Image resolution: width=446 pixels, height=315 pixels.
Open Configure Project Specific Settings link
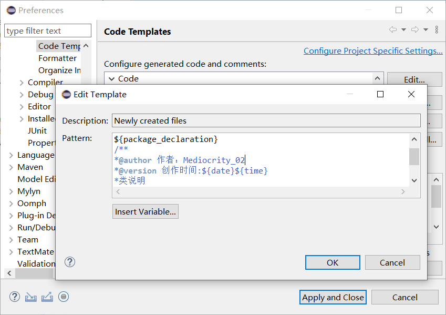[x=373, y=51]
